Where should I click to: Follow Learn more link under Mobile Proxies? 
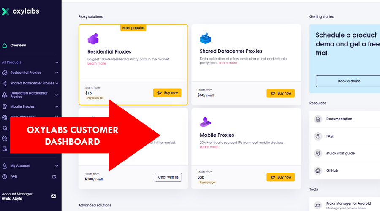tap(209, 147)
